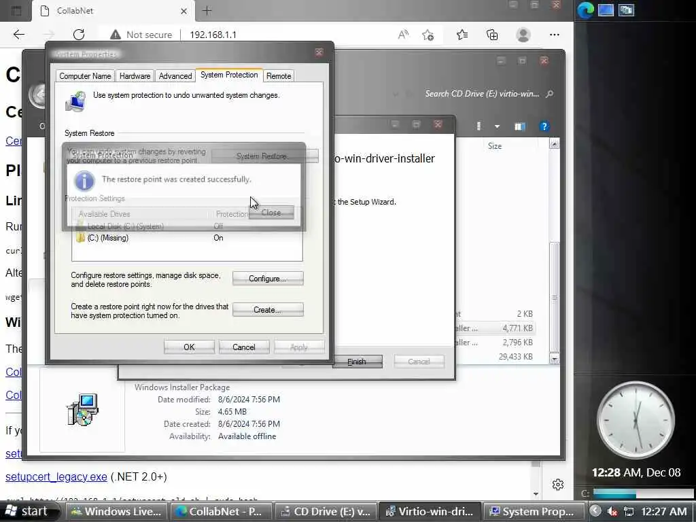This screenshot has height=522, width=696.
Task: Click the network tray icon
Action: 629,511
